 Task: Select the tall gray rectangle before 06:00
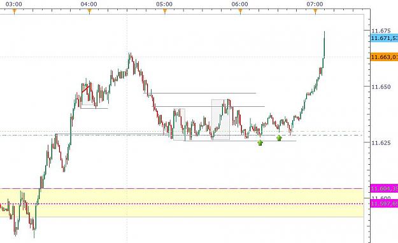pos(220,120)
